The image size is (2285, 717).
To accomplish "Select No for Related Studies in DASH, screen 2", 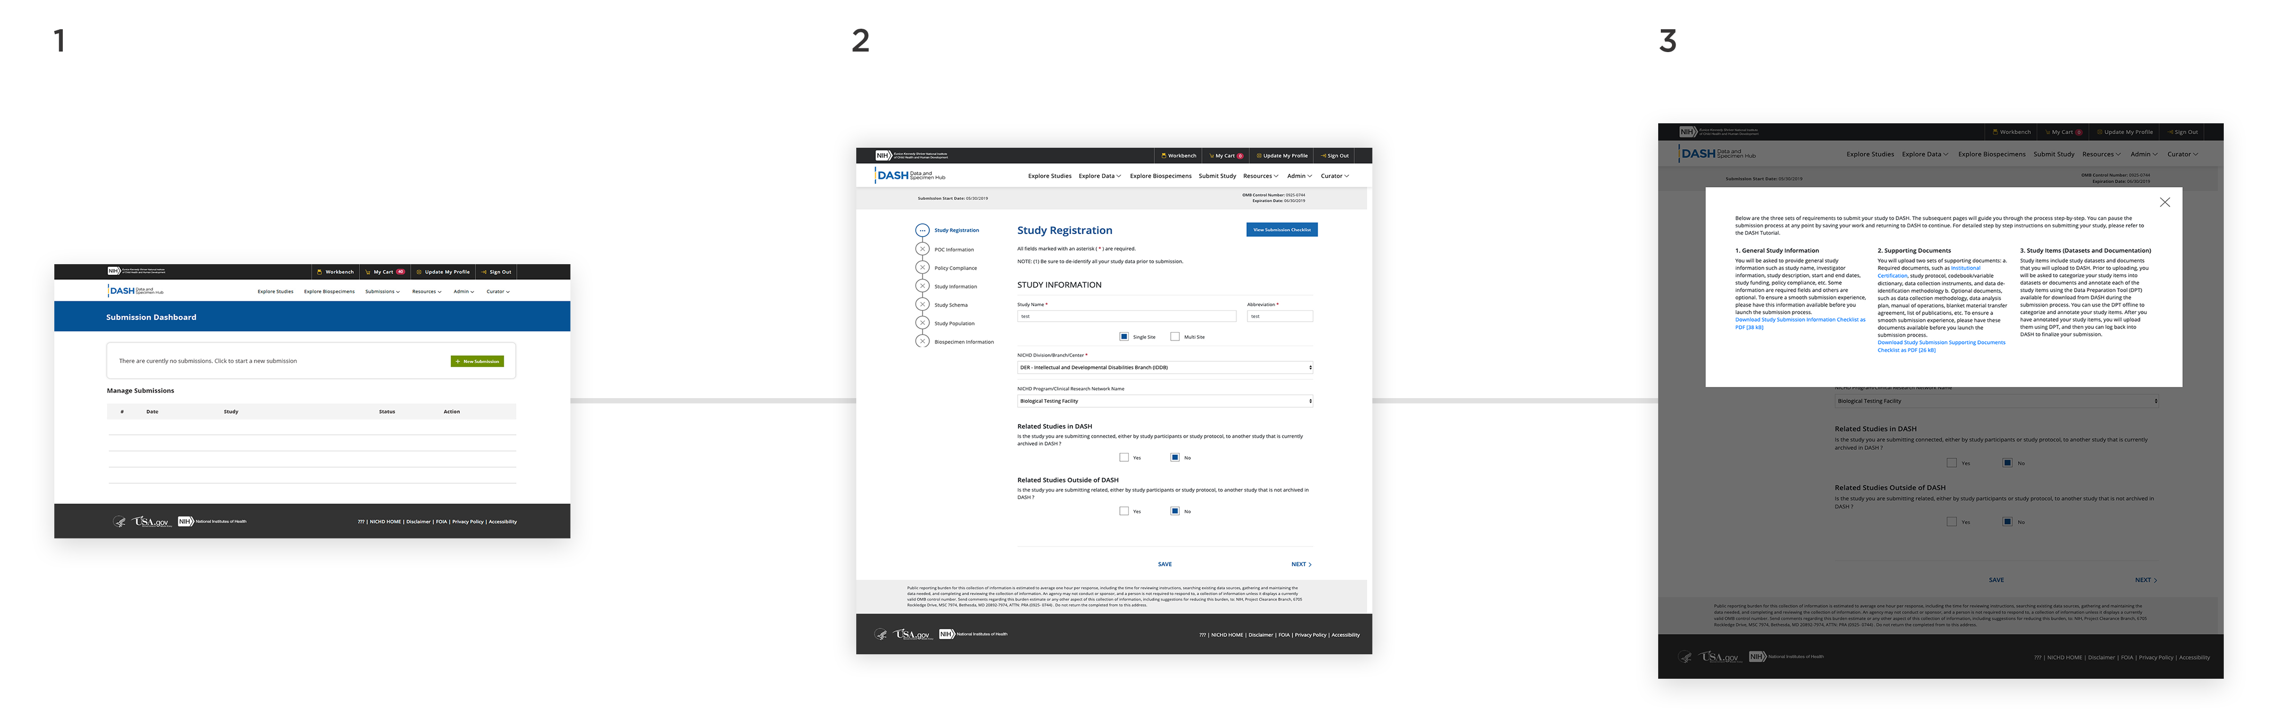I will (x=1174, y=457).
